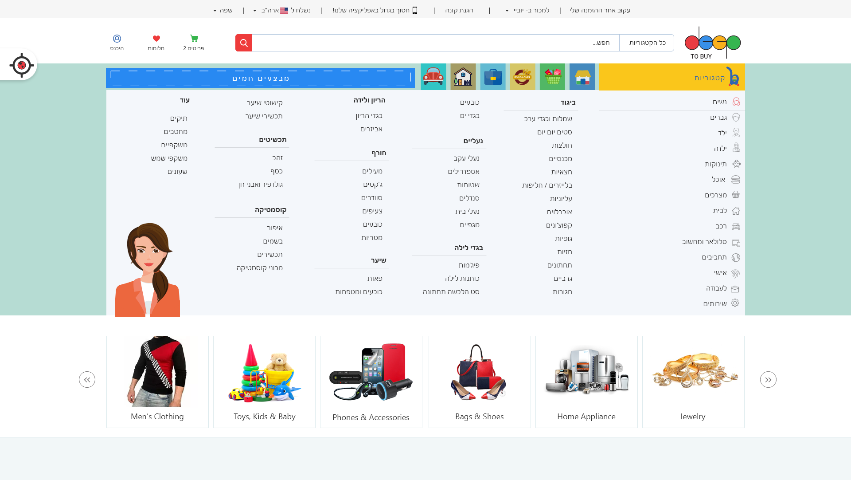
Task: Click the red search magnifier button
Action: tap(244, 43)
